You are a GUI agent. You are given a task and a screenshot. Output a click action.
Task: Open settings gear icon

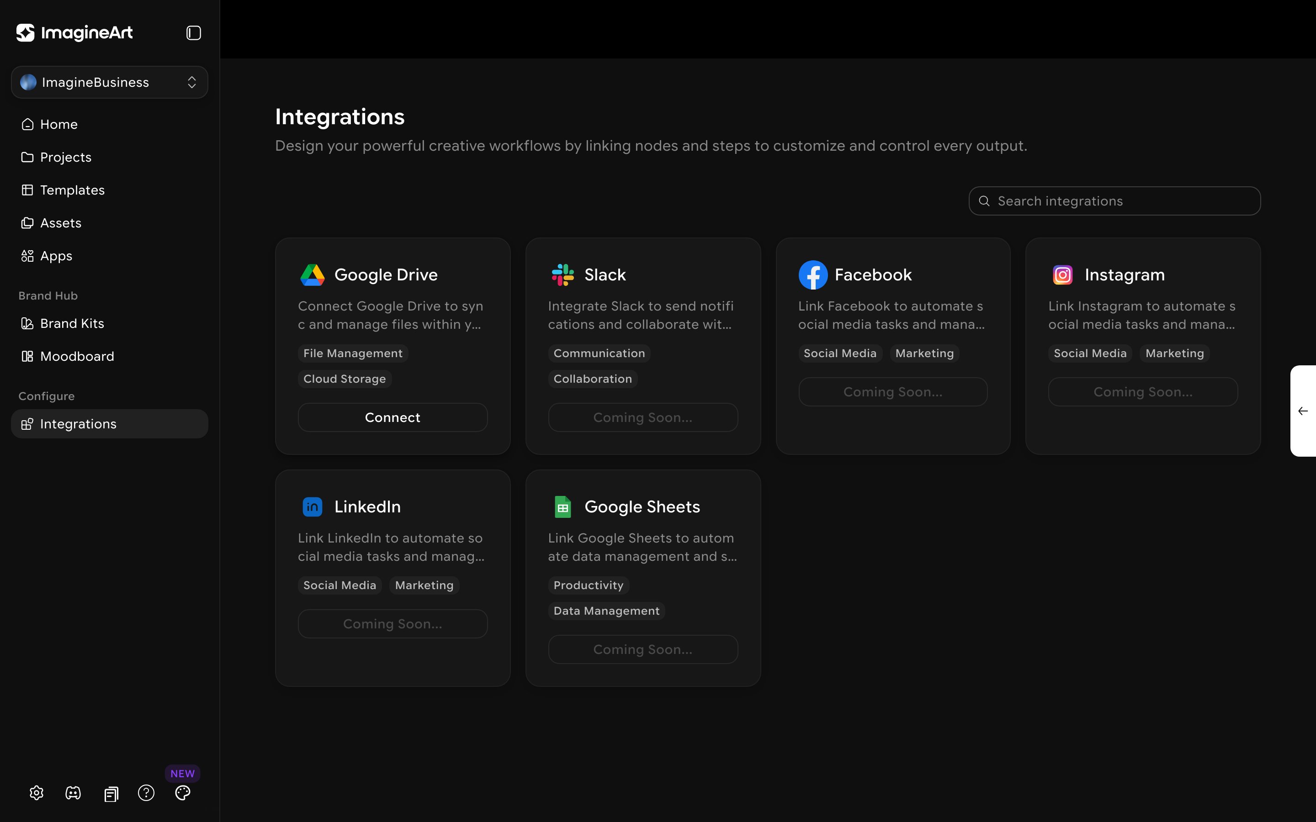37,793
